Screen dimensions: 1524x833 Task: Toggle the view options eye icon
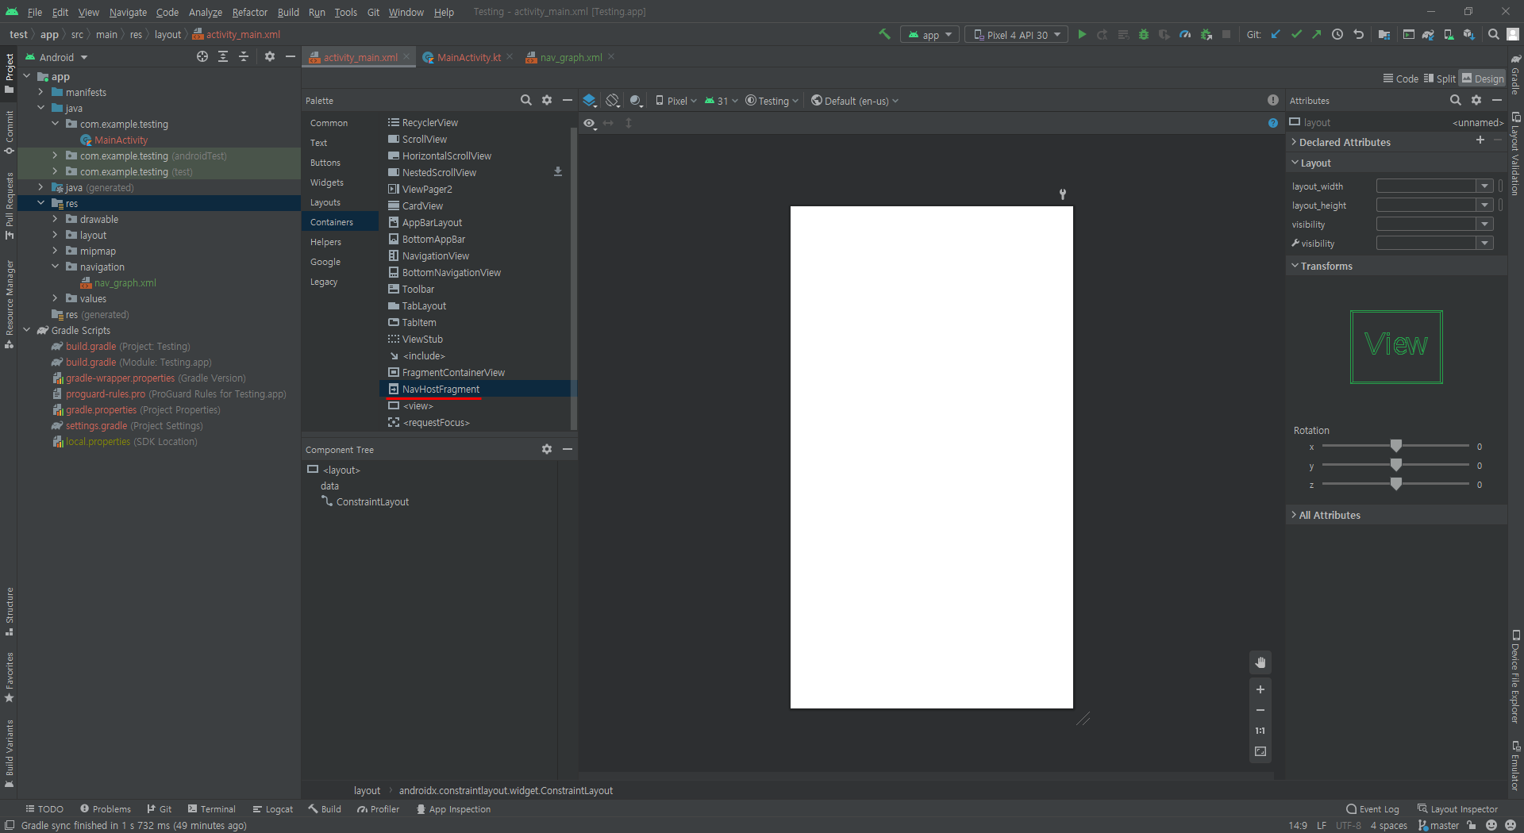[589, 123]
